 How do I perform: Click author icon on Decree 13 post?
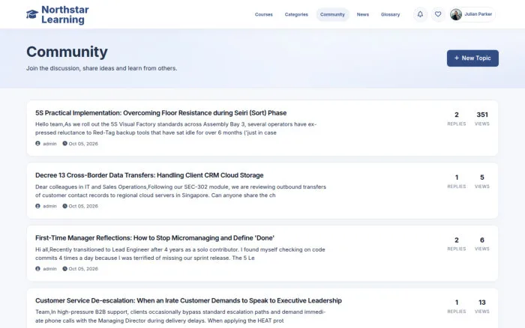click(x=37, y=206)
